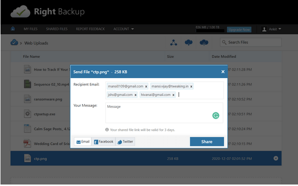The height and width of the screenshot is (186, 298).
Task: Click the info icon beside link validity note
Action: tap(107, 130)
